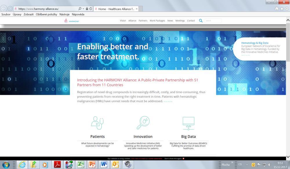
Task: Open the Introducing the HARMONY Alliance article title
Action: click(137, 82)
